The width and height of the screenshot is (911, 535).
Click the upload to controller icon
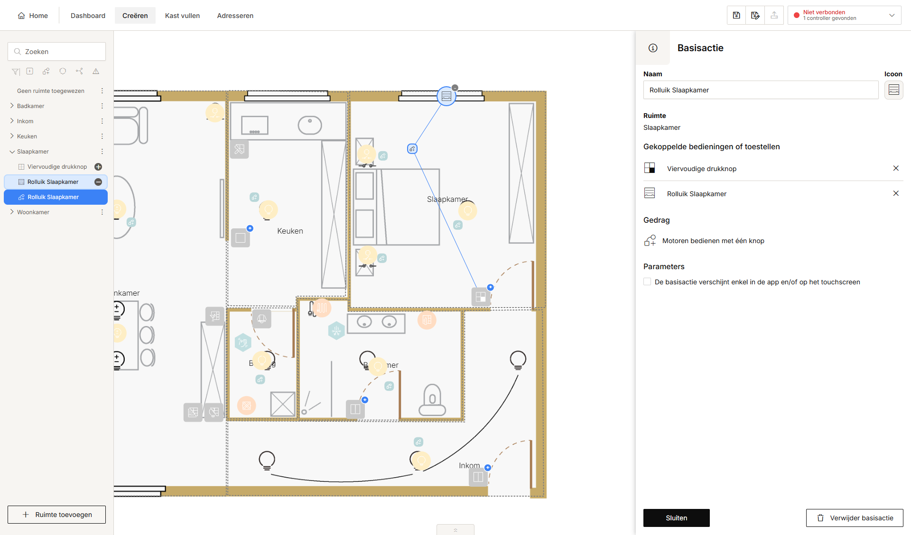pyautogui.click(x=774, y=15)
